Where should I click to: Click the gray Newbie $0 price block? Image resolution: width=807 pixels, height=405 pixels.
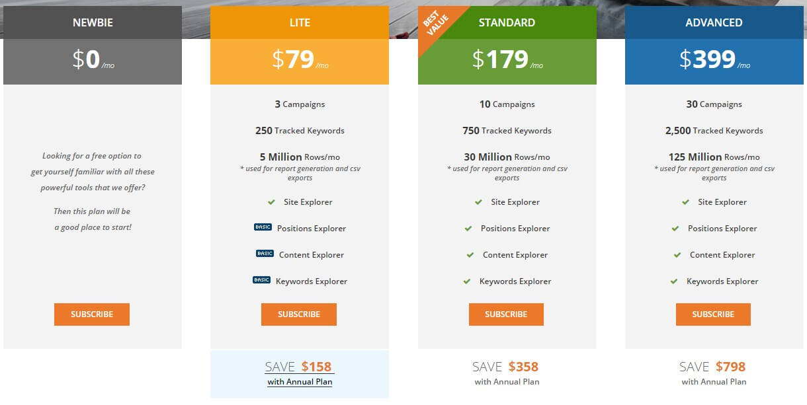pos(93,61)
